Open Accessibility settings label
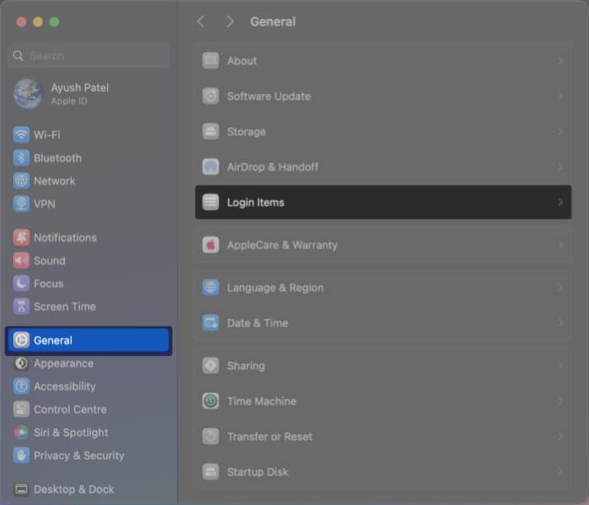This screenshot has width=589, height=505. click(x=64, y=386)
